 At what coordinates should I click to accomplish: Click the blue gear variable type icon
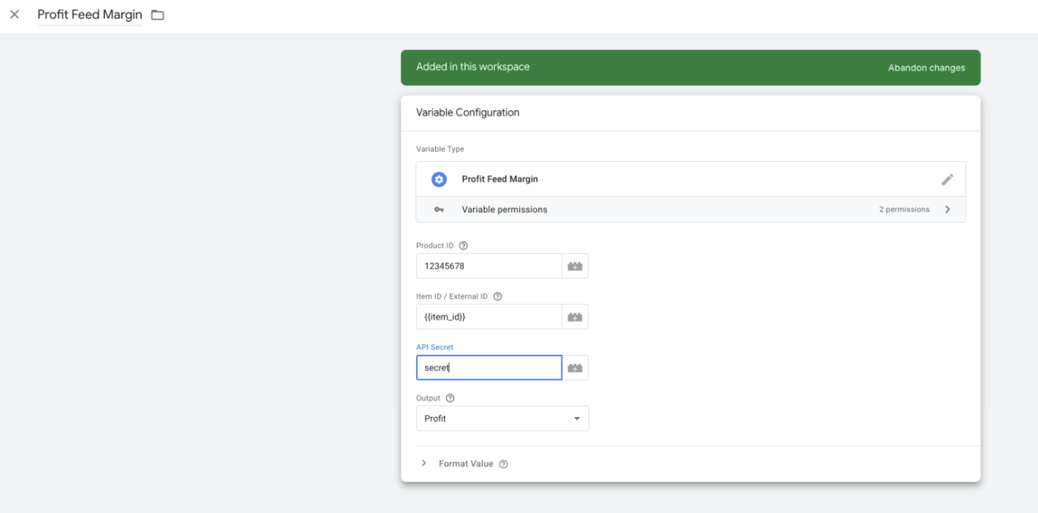439,179
